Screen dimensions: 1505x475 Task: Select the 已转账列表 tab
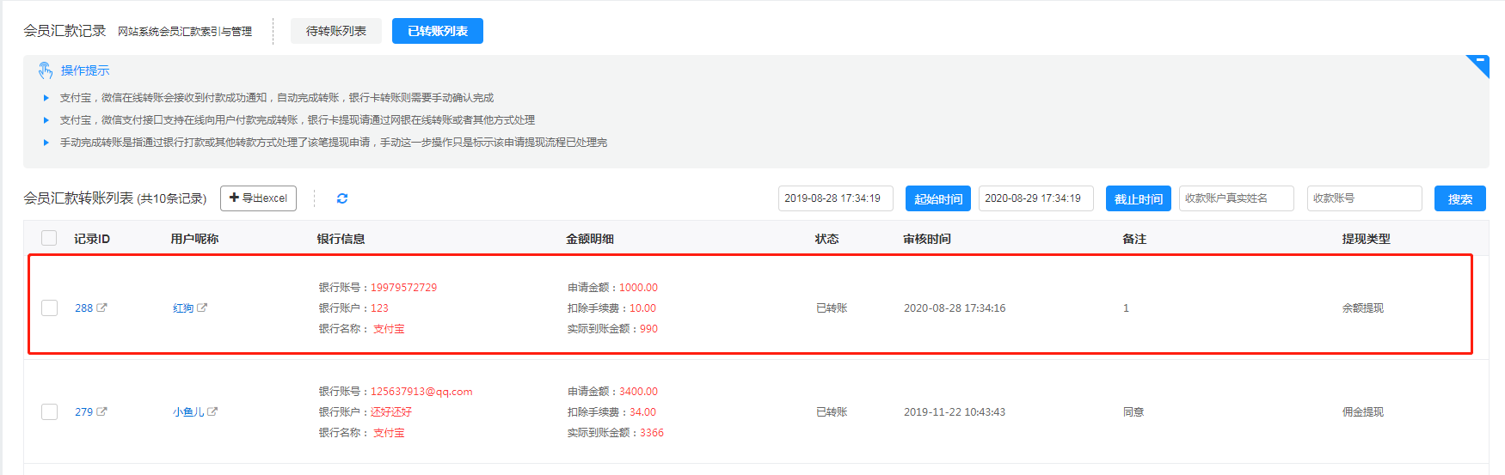coord(437,31)
